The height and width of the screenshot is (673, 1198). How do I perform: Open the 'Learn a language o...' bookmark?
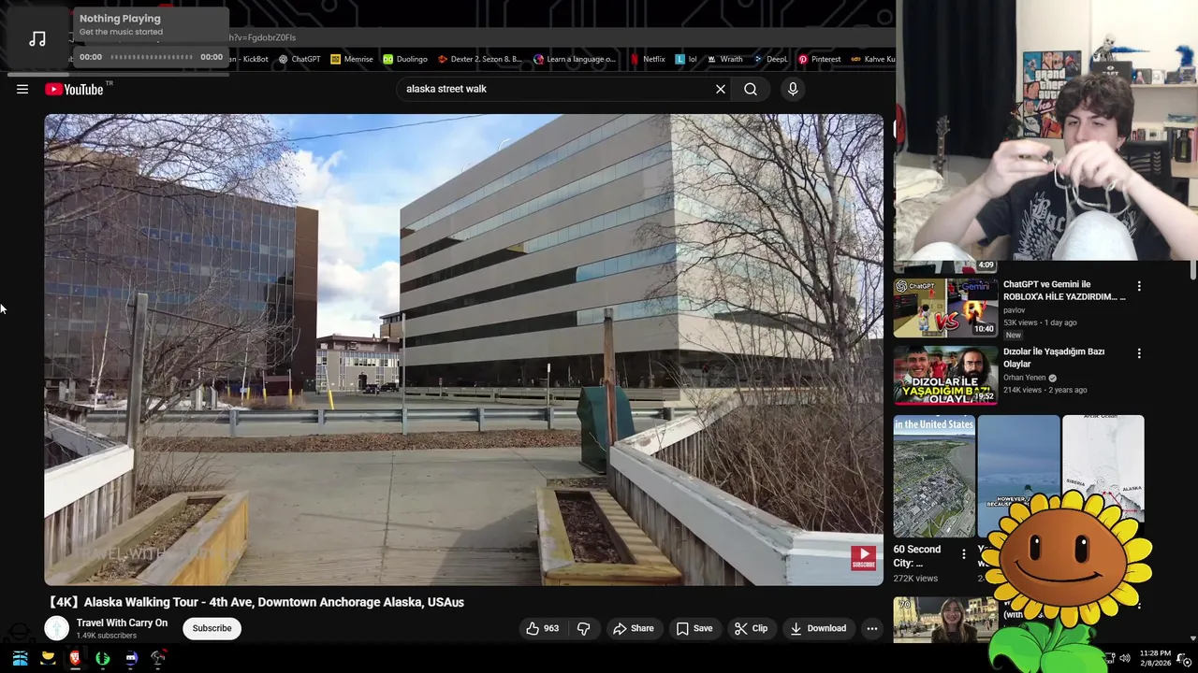click(575, 59)
